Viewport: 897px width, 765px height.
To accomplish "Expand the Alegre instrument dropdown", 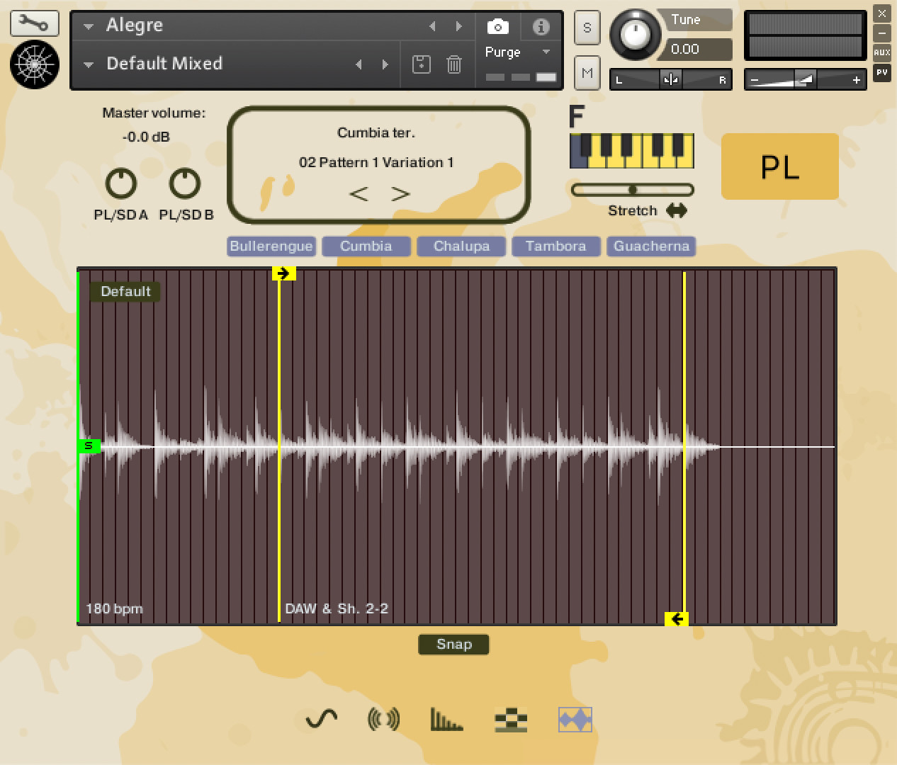I will 87,25.
